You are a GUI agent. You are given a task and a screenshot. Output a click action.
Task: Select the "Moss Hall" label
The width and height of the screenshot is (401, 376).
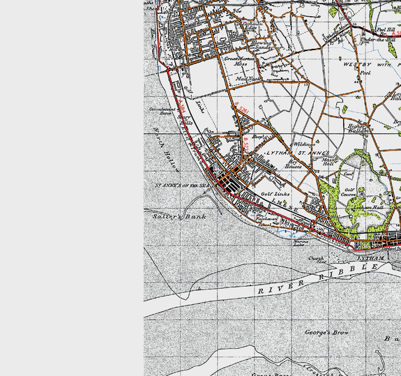point(328,161)
